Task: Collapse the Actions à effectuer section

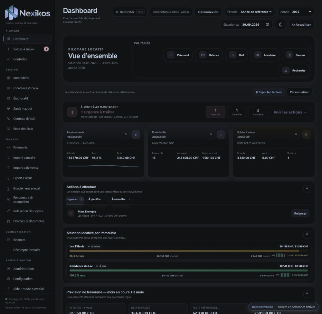Action: (x=307, y=189)
